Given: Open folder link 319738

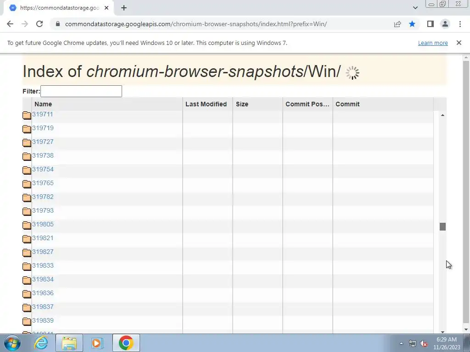Looking at the screenshot, I should (x=43, y=156).
